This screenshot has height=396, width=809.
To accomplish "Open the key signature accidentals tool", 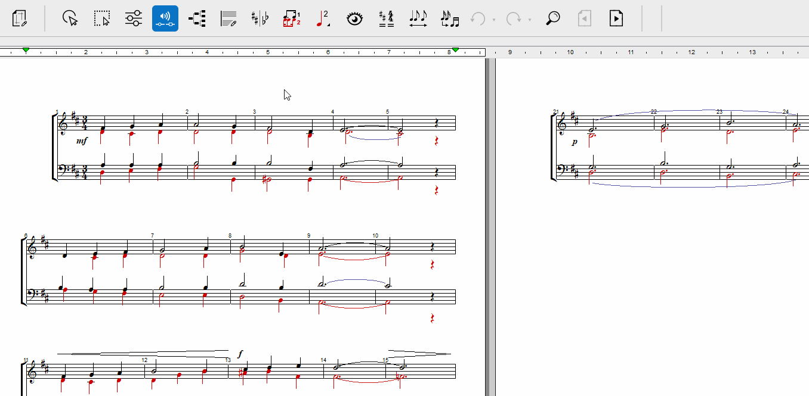I will click(260, 18).
